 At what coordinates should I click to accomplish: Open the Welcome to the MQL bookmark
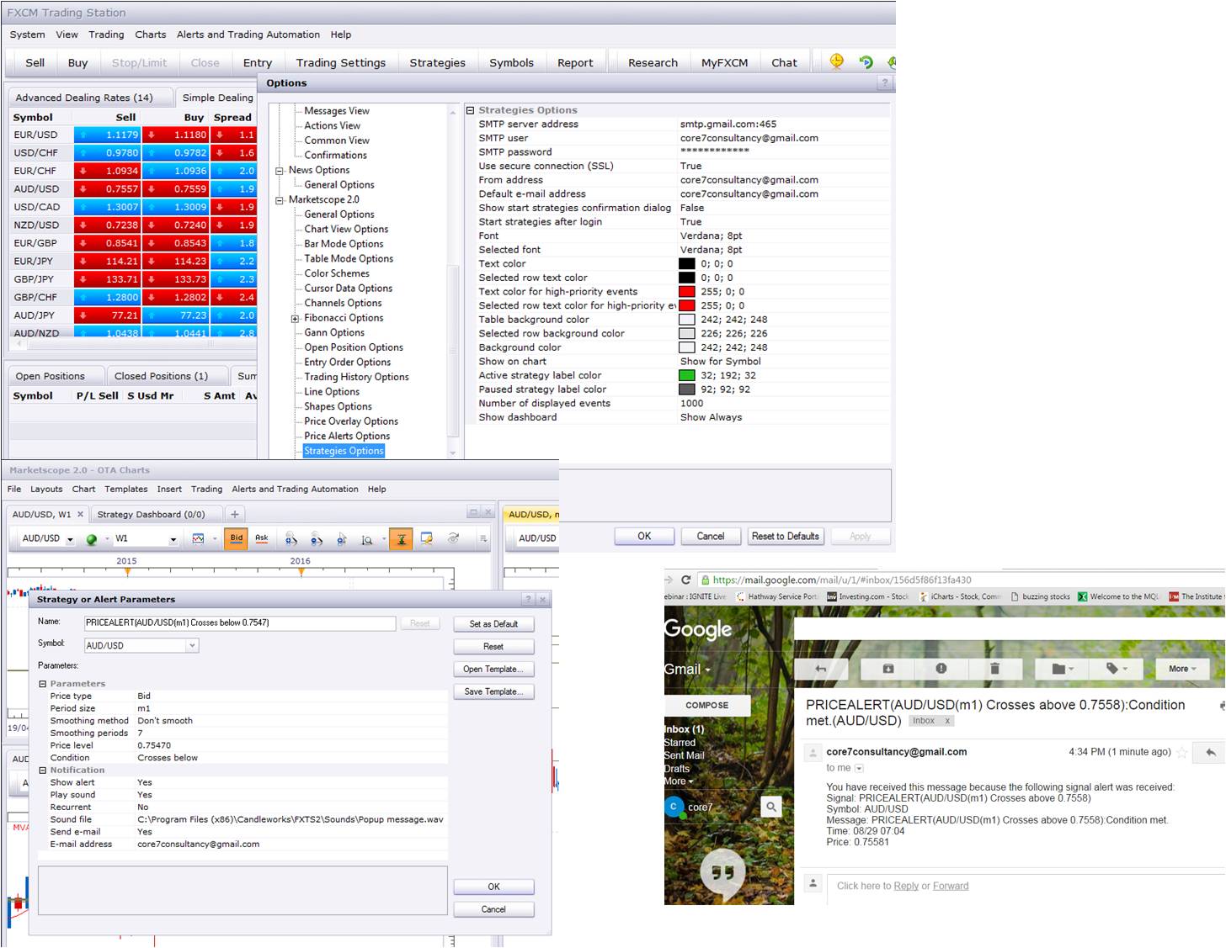(x=1118, y=596)
